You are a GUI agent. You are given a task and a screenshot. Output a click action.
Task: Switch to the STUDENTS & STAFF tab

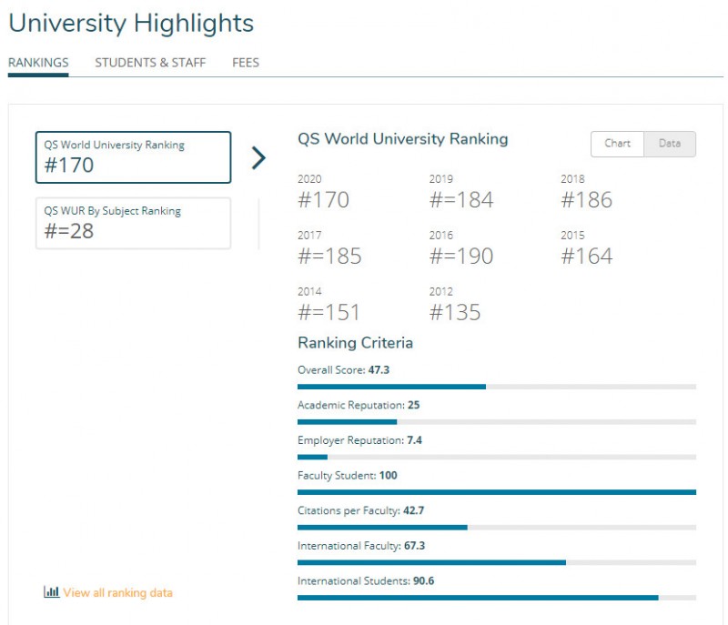click(150, 63)
